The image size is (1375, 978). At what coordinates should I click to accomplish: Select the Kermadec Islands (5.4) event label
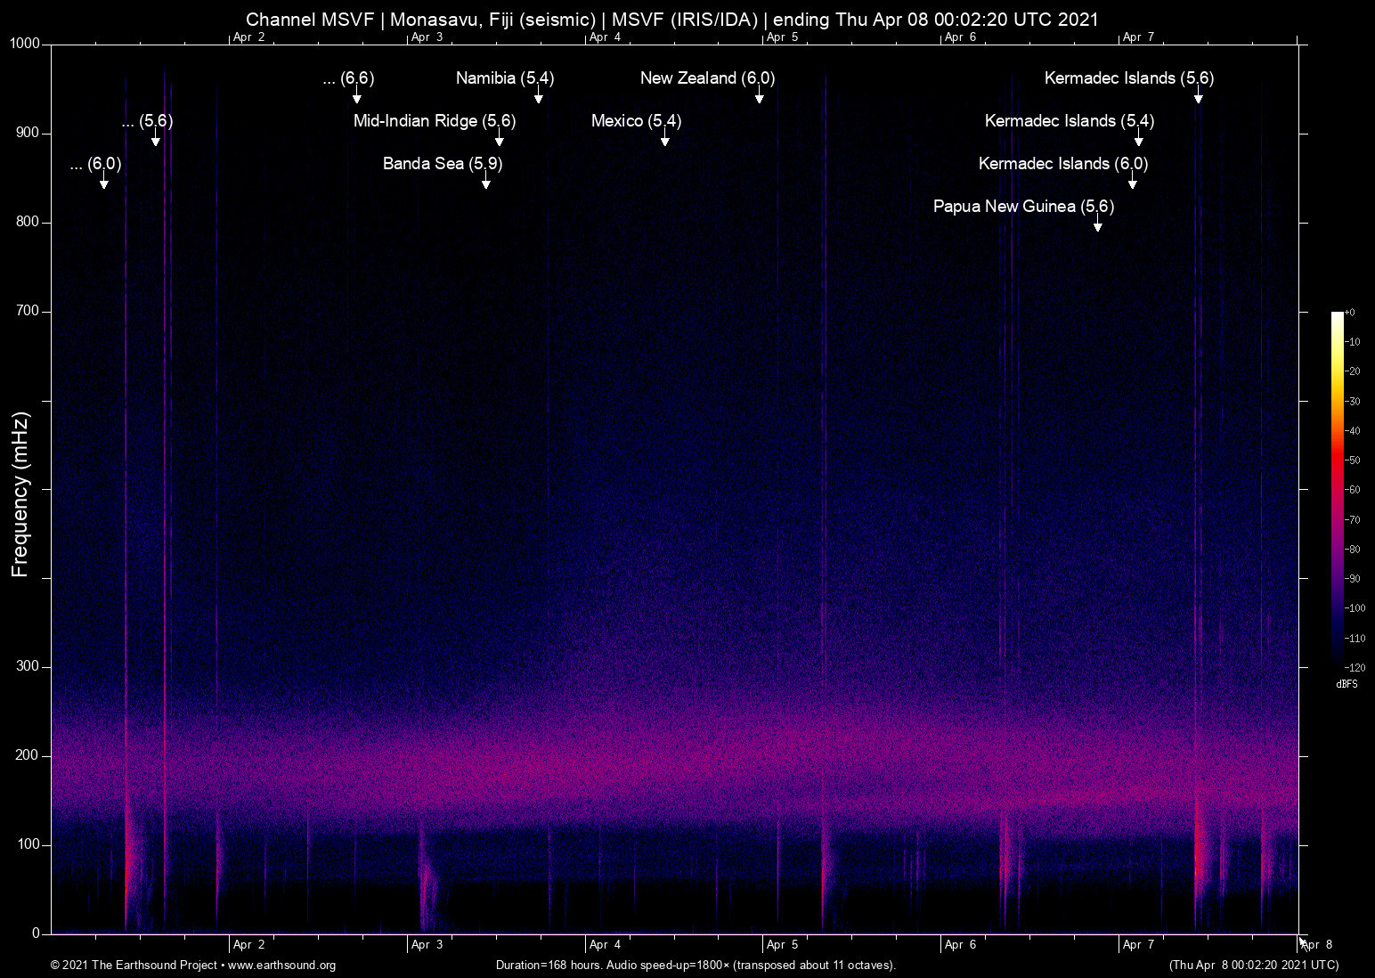(x=1069, y=120)
